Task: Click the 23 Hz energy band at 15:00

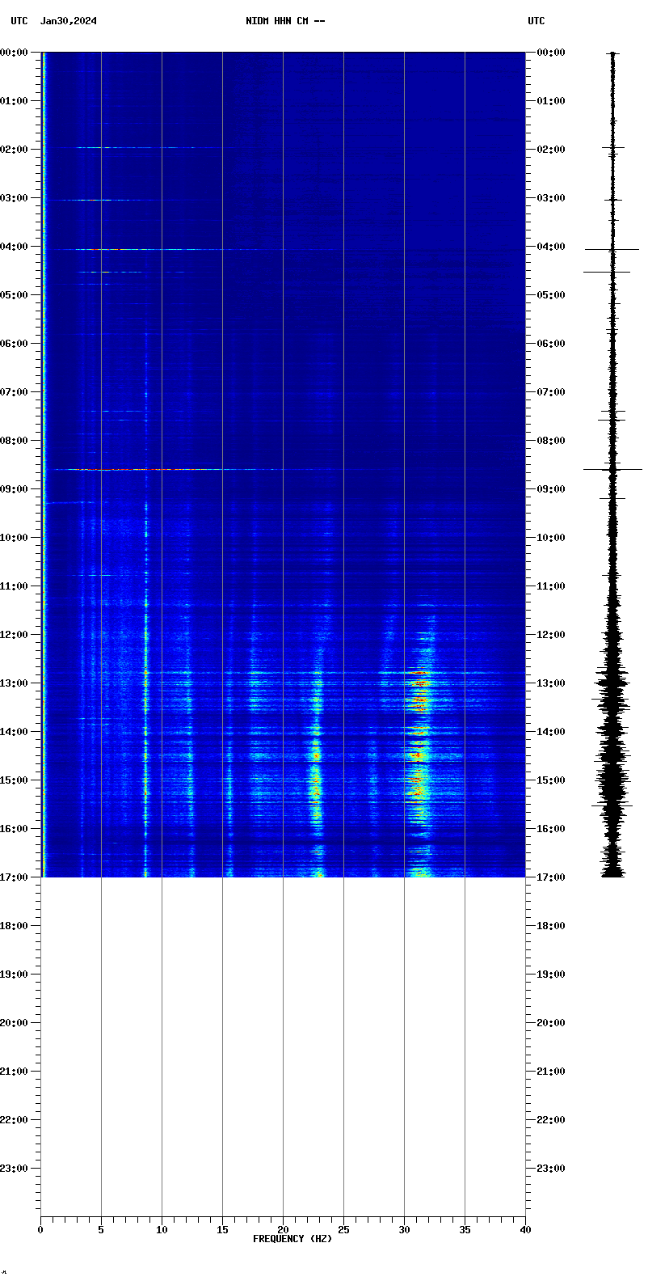Action: (316, 781)
